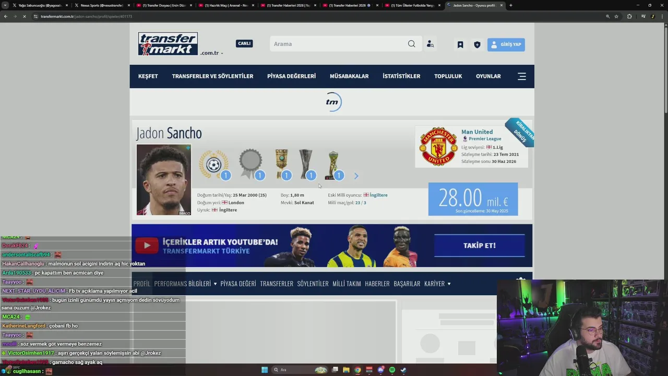Open the Man United club link
This screenshot has width=668, height=376.
click(477, 132)
